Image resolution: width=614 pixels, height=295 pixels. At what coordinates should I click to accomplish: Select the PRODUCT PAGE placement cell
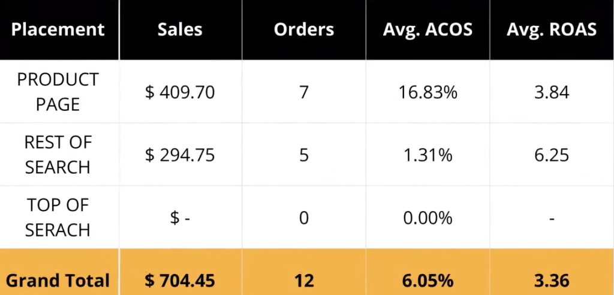click(x=58, y=92)
